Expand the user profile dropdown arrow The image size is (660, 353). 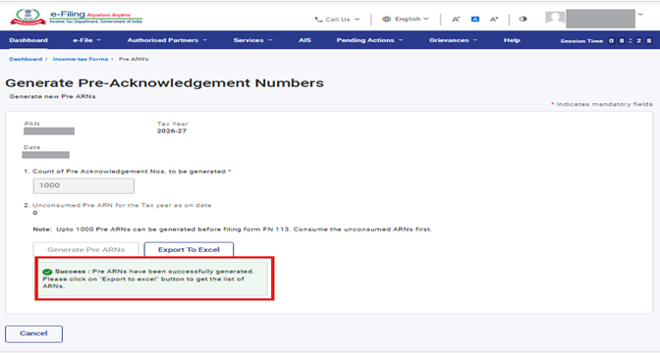point(640,15)
